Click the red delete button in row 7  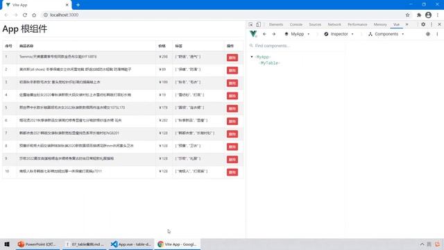click(232, 134)
